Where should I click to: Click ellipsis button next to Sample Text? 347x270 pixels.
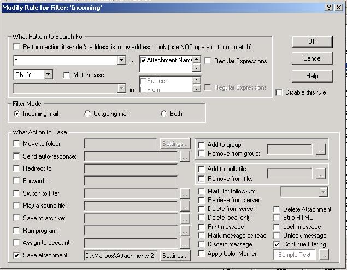[324, 255]
